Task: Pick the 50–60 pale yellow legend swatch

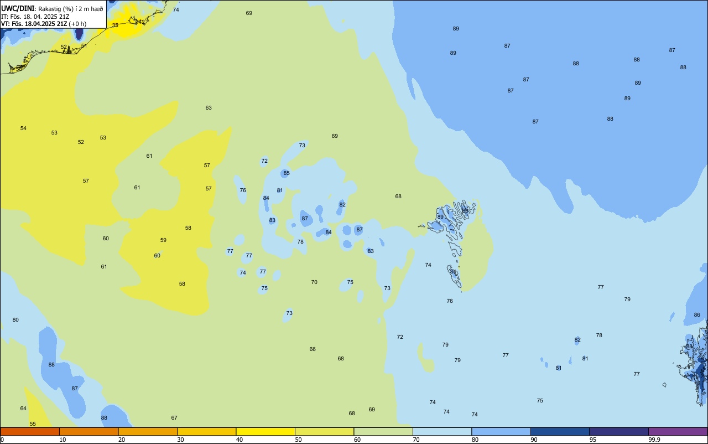Action: (324, 431)
